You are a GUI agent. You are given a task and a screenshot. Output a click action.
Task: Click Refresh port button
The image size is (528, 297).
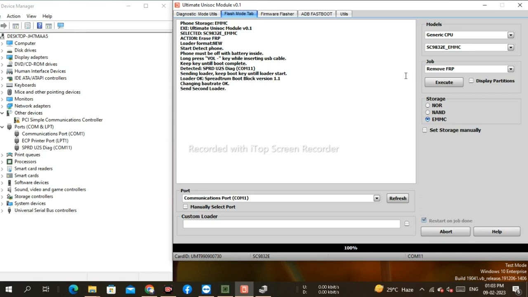(398, 198)
